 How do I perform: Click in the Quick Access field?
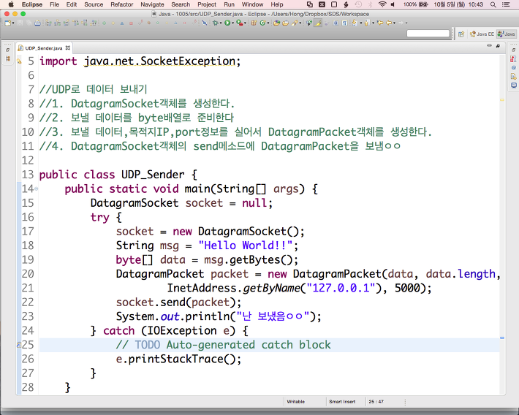[428, 34]
